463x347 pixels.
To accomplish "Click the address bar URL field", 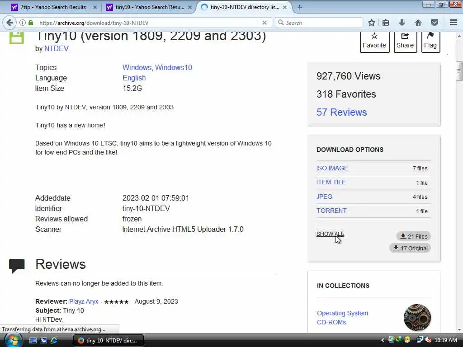I will (x=148, y=23).
